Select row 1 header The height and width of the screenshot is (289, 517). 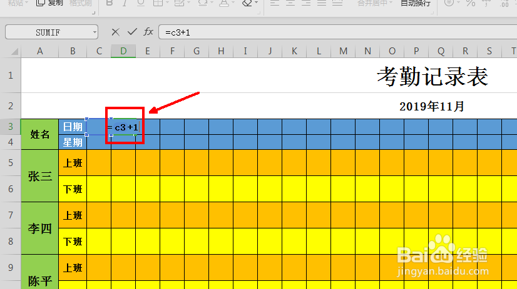(x=11, y=76)
